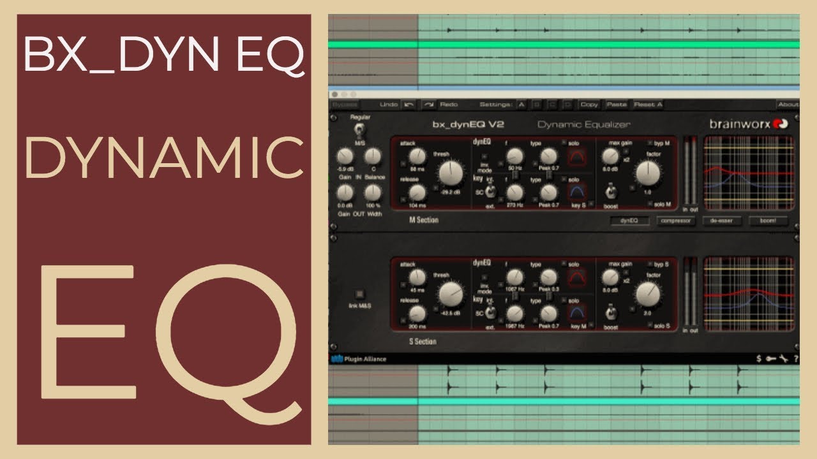Image resolution: width=817 pixels, height=459 pixels.
Task: Open the dollar sign store icon
Action: pos(759,359)
